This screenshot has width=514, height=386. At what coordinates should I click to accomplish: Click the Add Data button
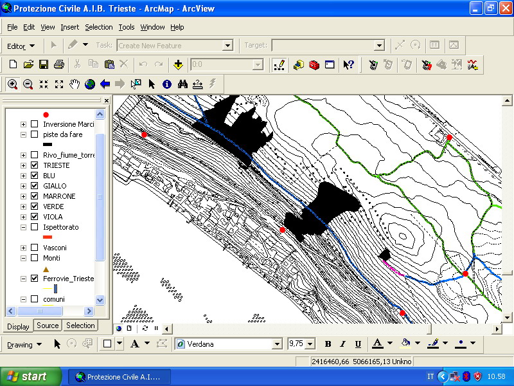pos(178,64)
